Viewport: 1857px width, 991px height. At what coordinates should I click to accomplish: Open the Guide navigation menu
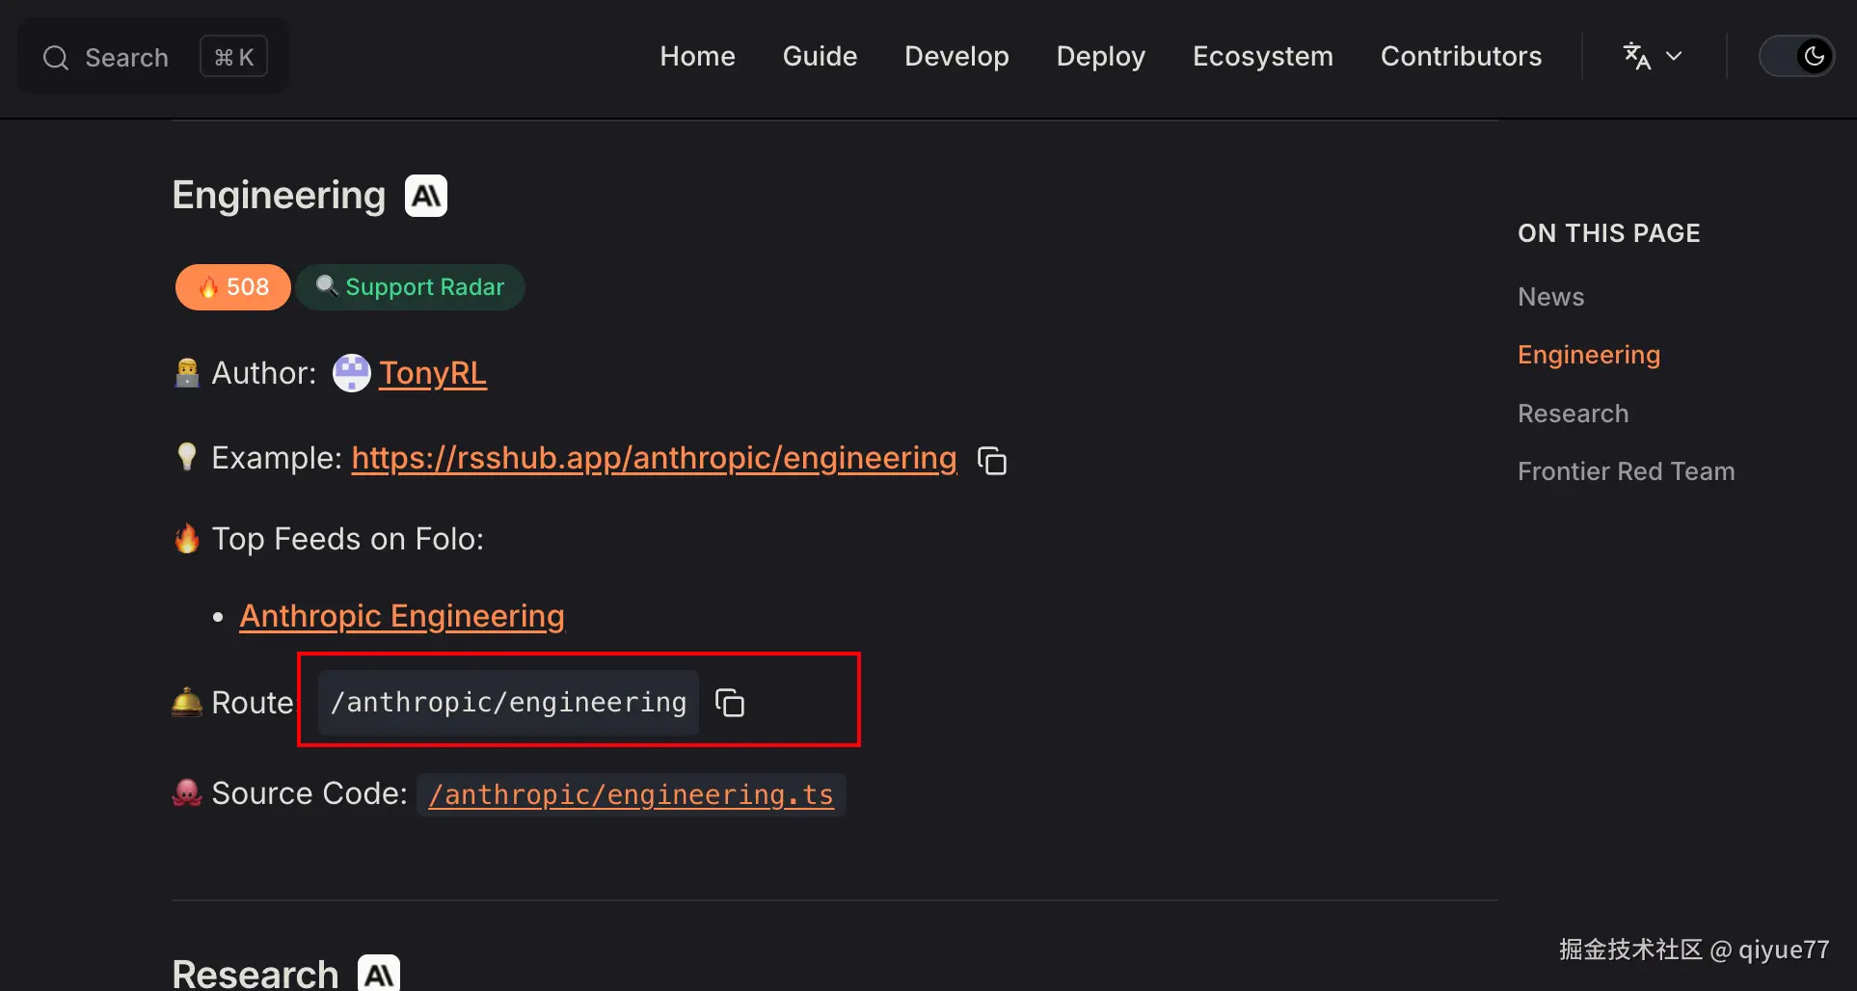tap(820, 56)
